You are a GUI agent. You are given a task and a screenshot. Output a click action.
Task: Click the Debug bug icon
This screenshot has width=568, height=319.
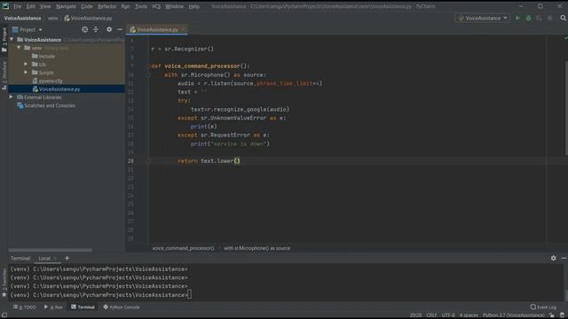[528, 18]
